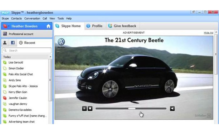
Task: Click the magnifier icon in Search field
Action: [x=5, y=50]
